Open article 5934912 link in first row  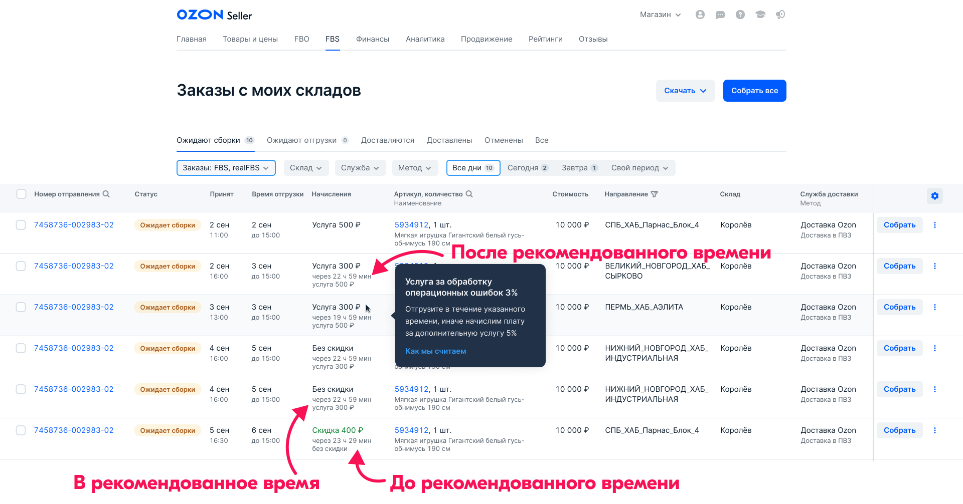click(x=412, y=225)
